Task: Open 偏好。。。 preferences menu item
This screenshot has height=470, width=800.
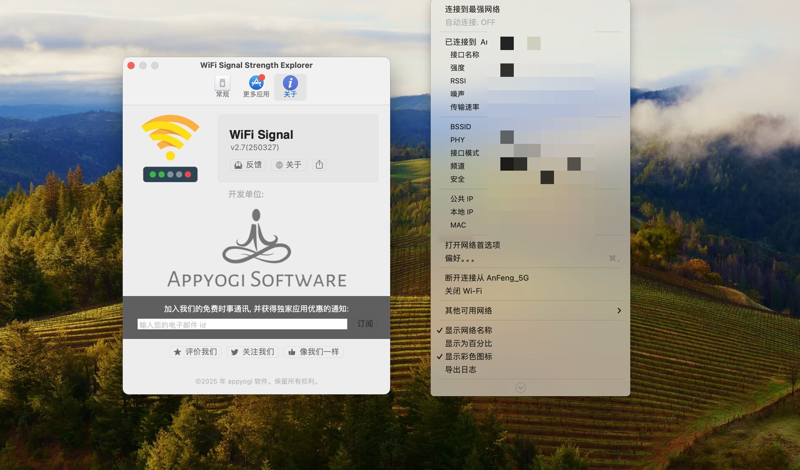Action: pos(530,258)
